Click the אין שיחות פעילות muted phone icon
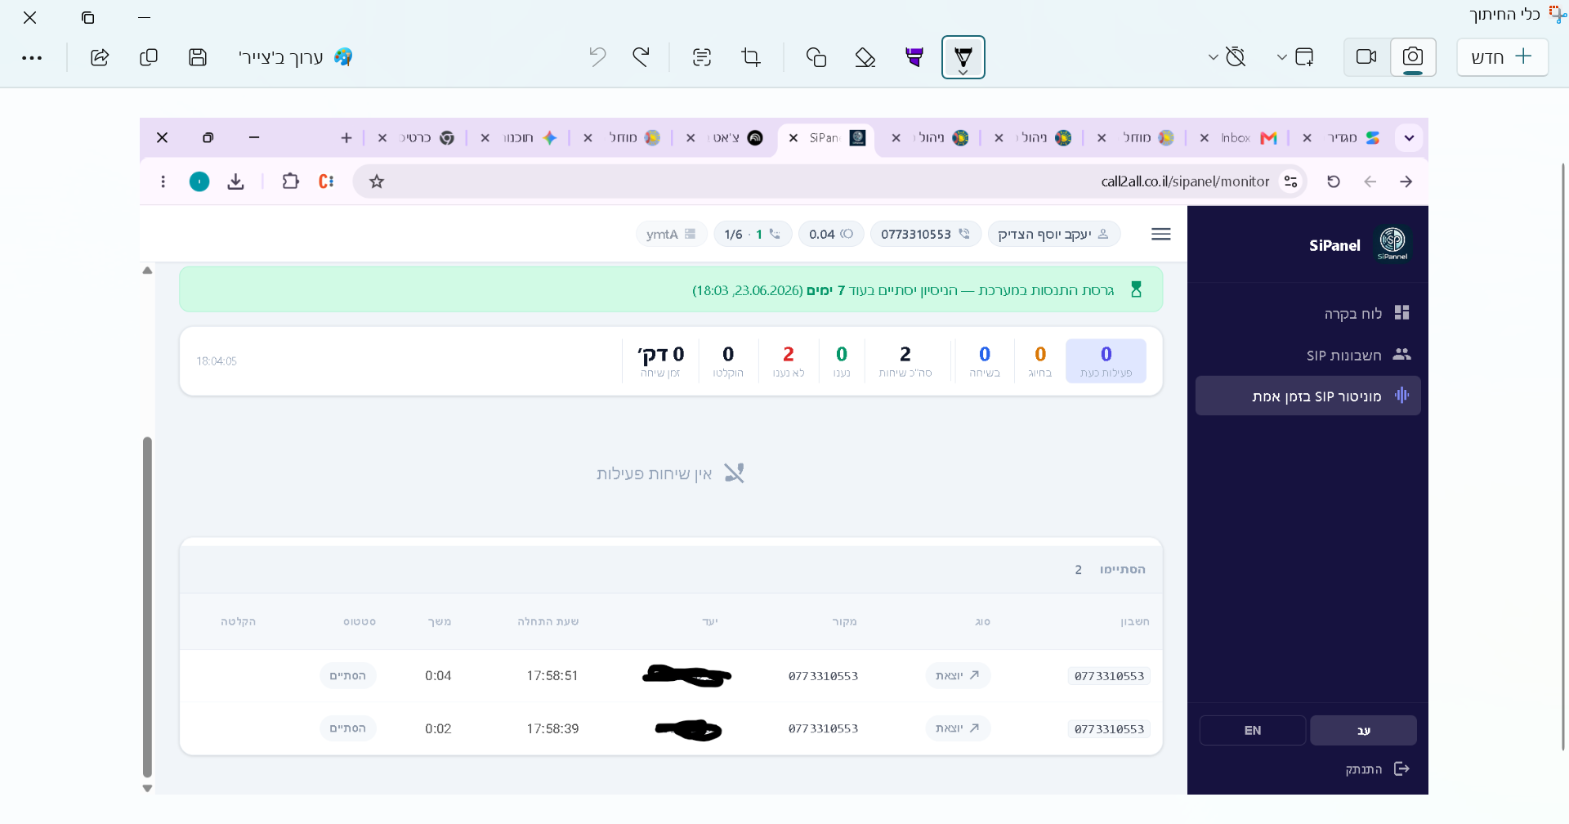This screenshot has width=1569, height=824. click(x=734, y=473)
